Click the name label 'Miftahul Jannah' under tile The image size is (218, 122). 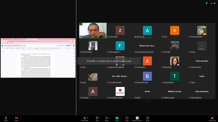click(x=169, y=98)
